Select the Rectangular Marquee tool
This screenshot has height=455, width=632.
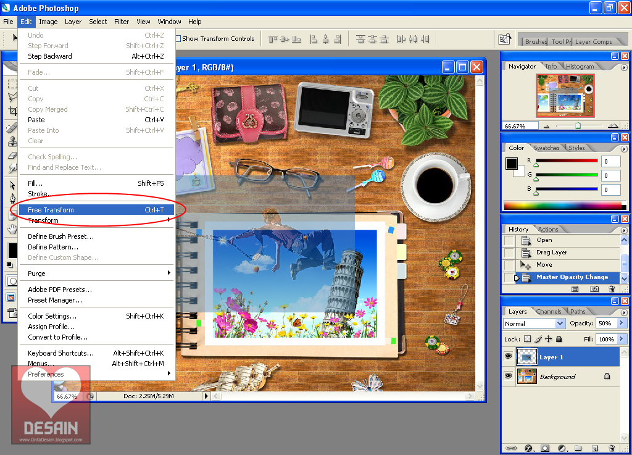tap(12, 84)
